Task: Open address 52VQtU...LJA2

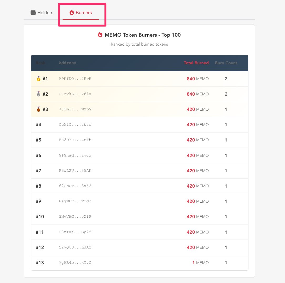Action: pyautogui.click(x=75, y=247)
